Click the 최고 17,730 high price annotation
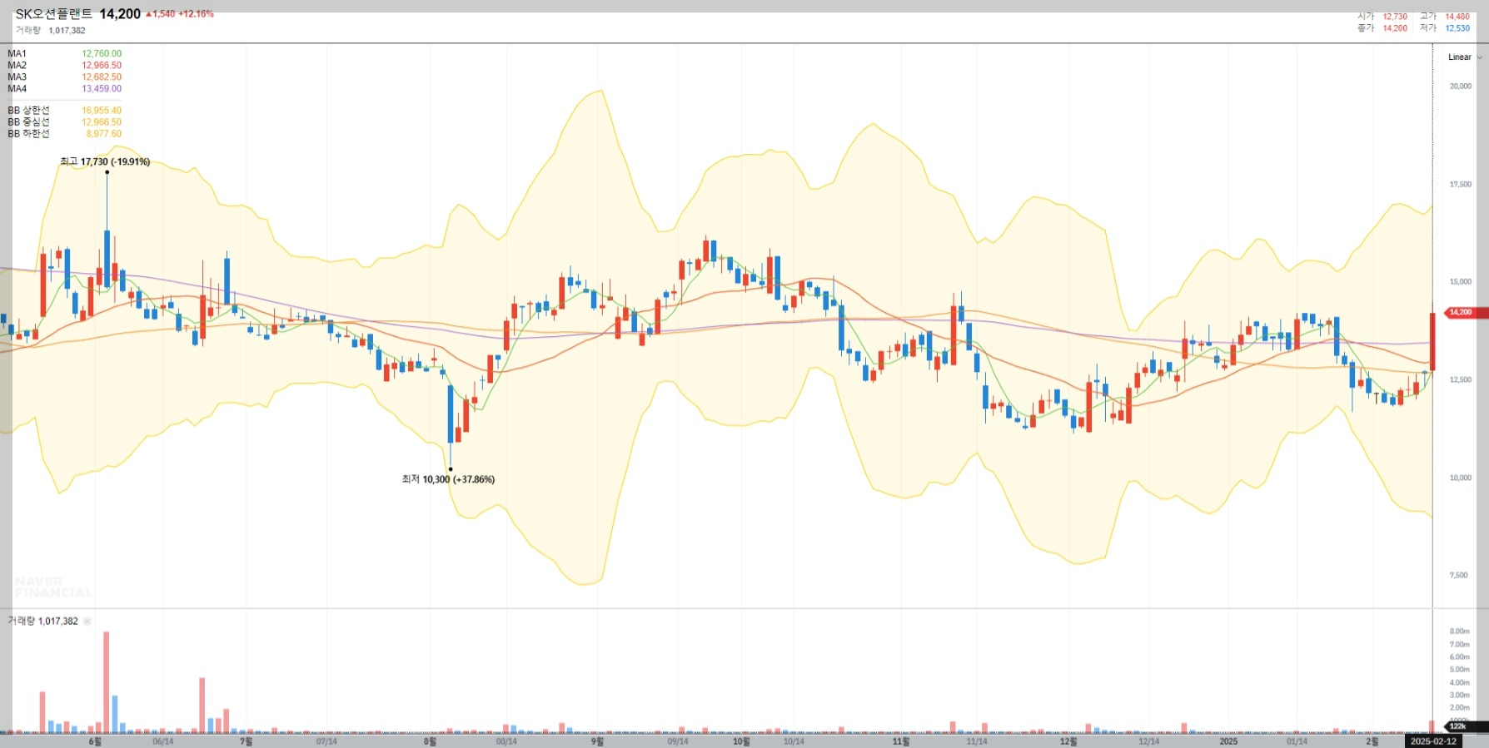Image resolution: width=1489 pixels, height=748 pixels. (x=105, y=161)
